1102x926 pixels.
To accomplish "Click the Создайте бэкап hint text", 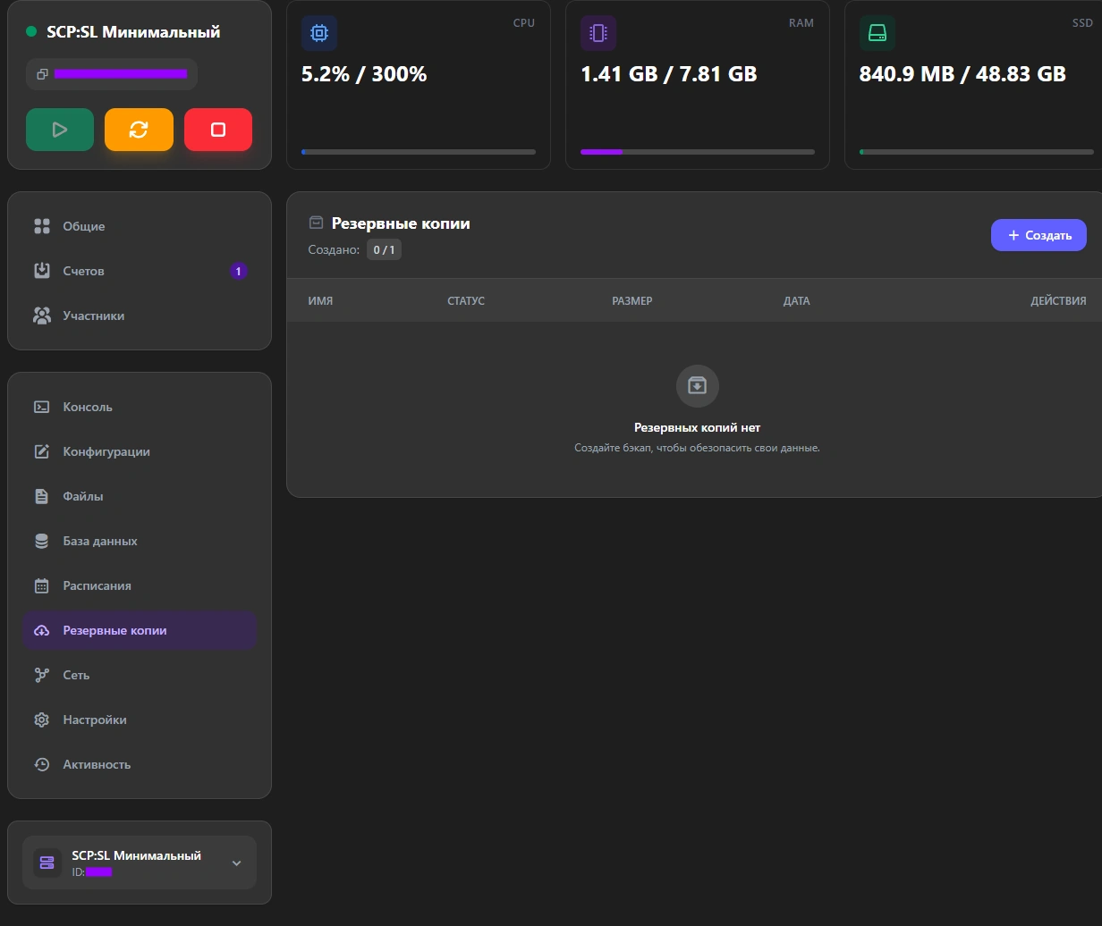I will [697, 448].
